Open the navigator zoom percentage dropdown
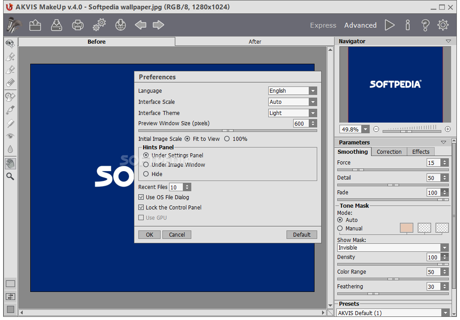 366,129
